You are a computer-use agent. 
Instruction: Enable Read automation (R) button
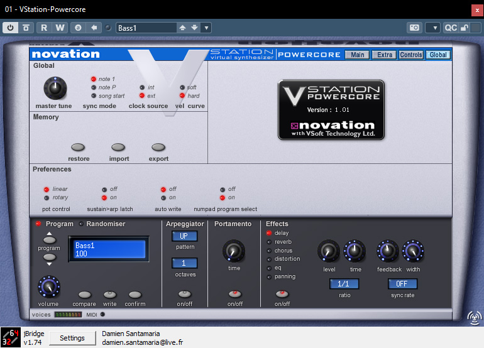44,28
